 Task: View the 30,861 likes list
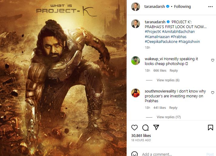(141, 136)
